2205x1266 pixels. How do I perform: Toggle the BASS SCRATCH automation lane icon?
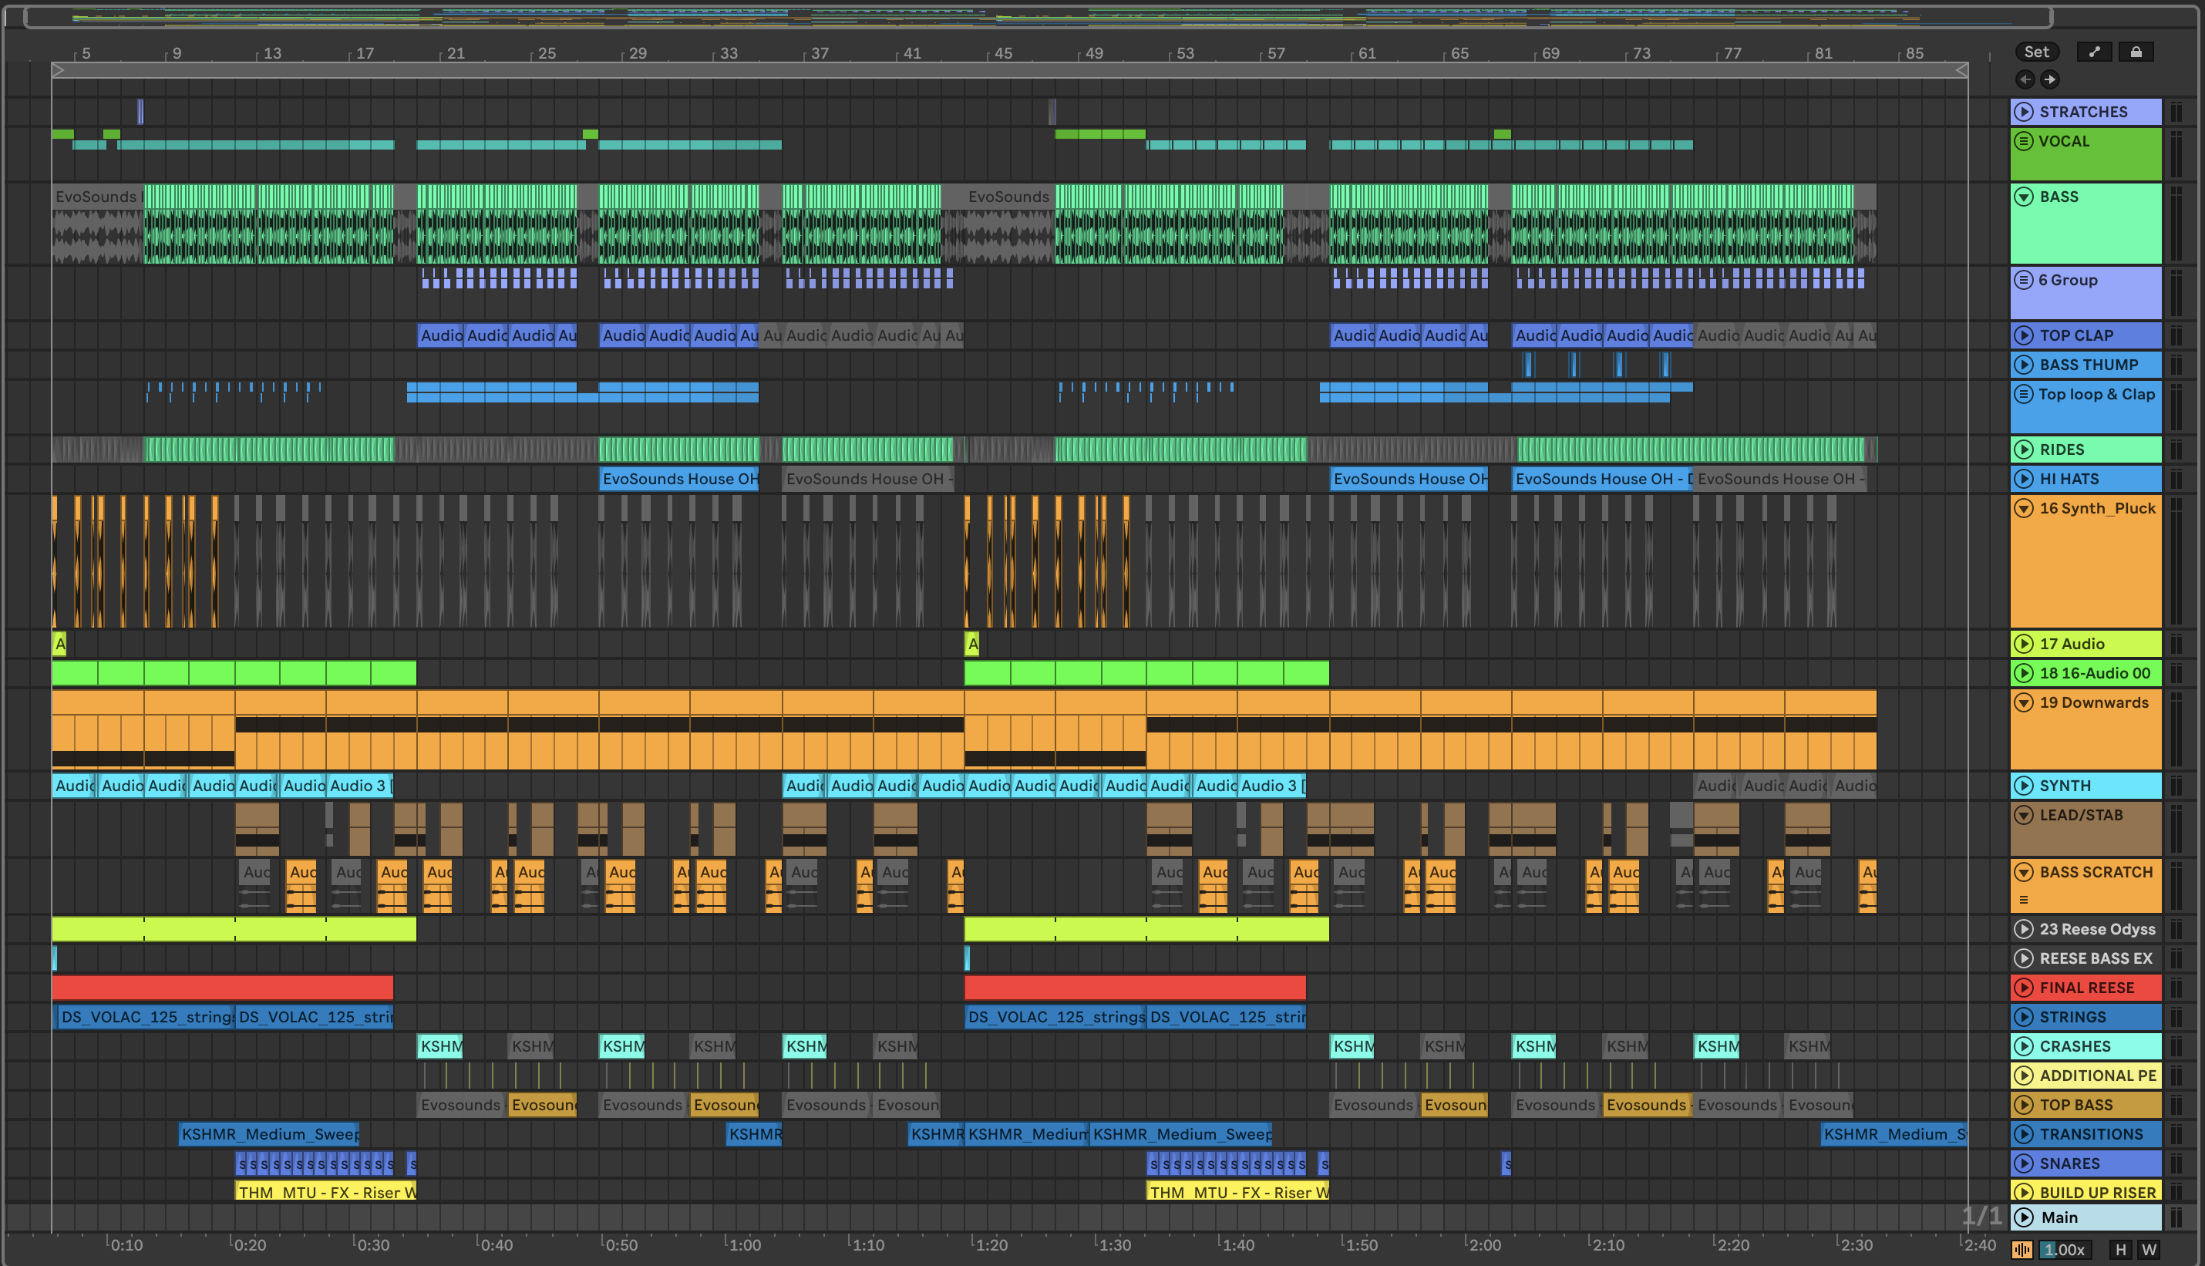click(2023, 900)
